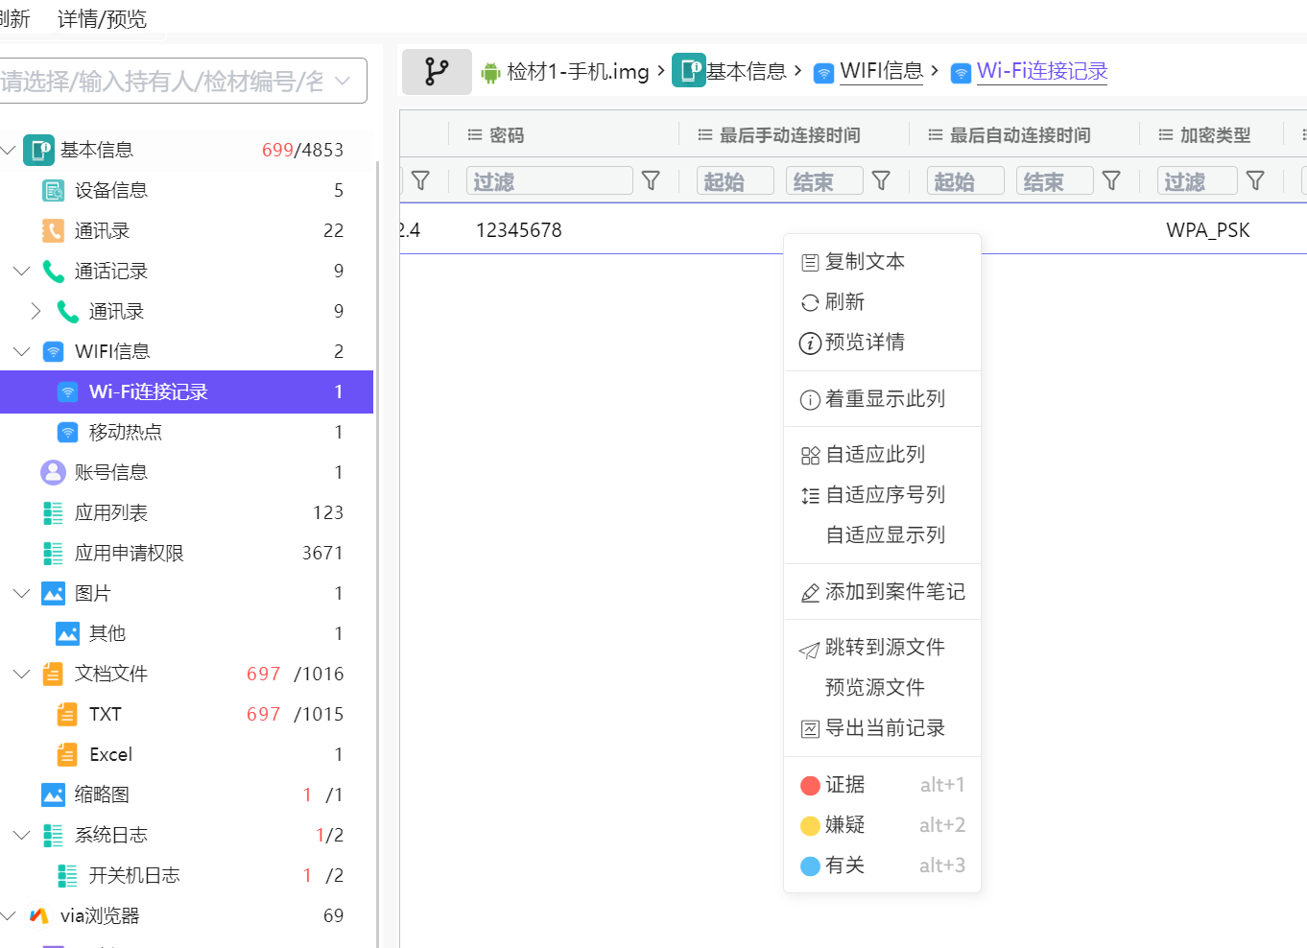The height and width of the screenshot is (948, 1307).
Task: Click the orange 通讯录 phone book icon
Action: [54, 230]
